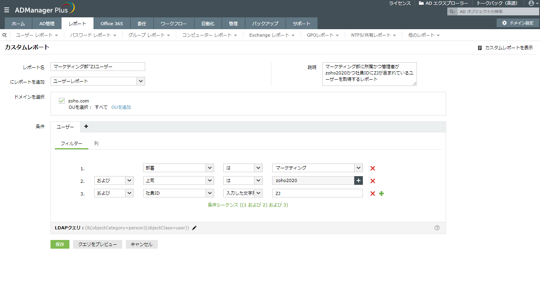The width and height of the screenshot is (540, 305).
Task: Add a new condition tab with plus icon
Action: point(86,126)
